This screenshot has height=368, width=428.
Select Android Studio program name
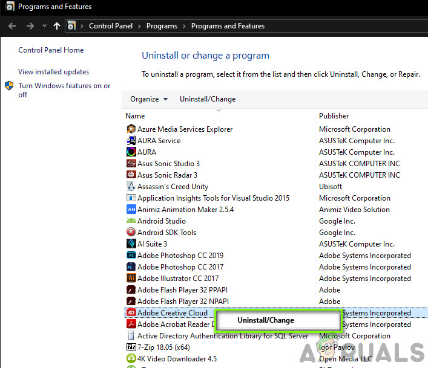point(162,221)
